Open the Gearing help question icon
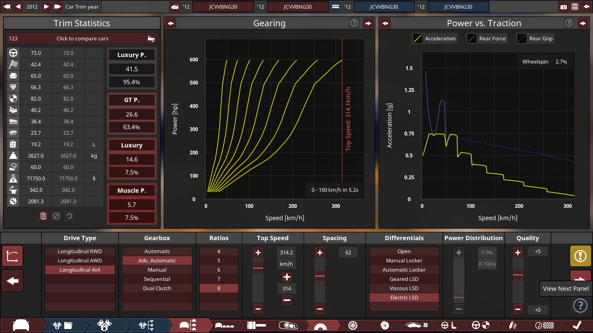This screenshot has height=333, width=593. (x=354, y=23)
